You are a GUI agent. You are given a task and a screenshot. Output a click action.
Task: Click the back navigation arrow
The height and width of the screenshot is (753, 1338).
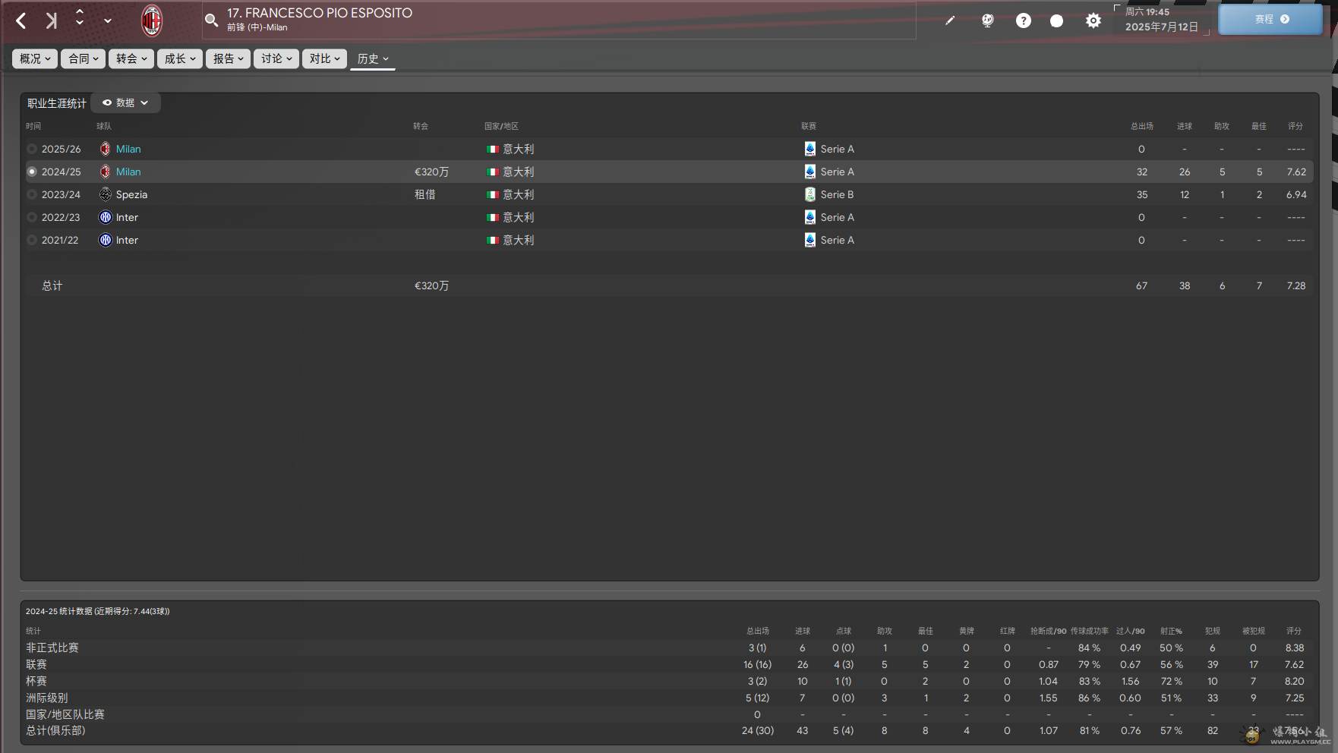[x=21, y=20]
